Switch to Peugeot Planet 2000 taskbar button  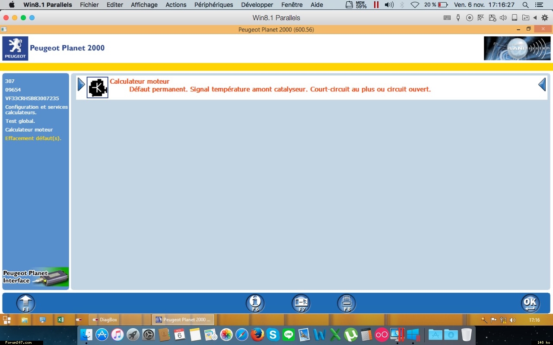tap(183, 320)
